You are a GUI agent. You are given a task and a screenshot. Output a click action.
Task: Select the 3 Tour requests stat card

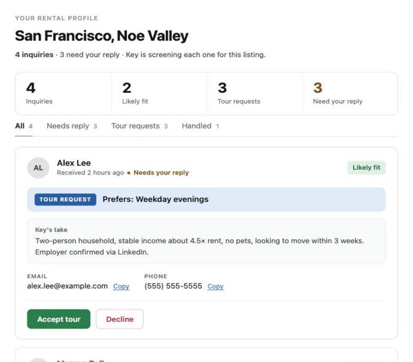255,94
